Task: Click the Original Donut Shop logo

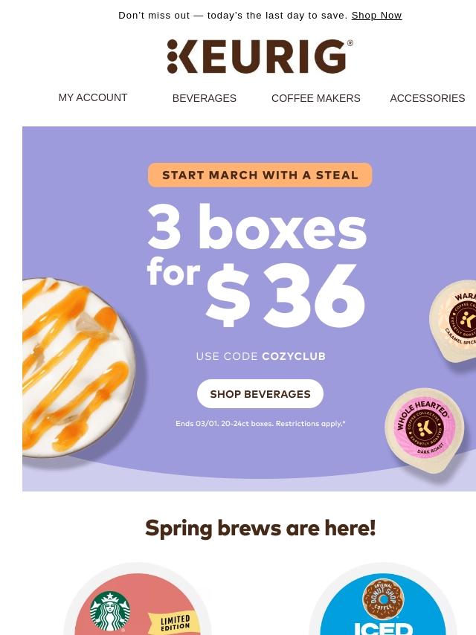Action: coord(383,598)
